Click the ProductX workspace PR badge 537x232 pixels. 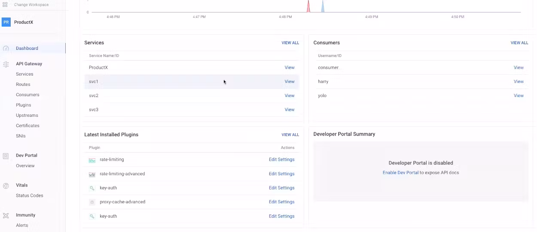(6, 22)
